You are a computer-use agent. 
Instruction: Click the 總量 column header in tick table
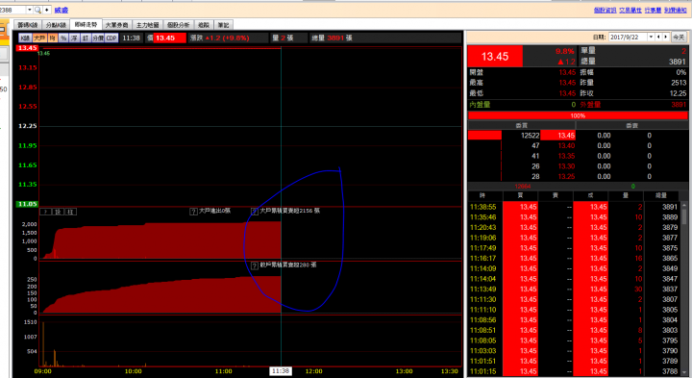click(661, 195)
